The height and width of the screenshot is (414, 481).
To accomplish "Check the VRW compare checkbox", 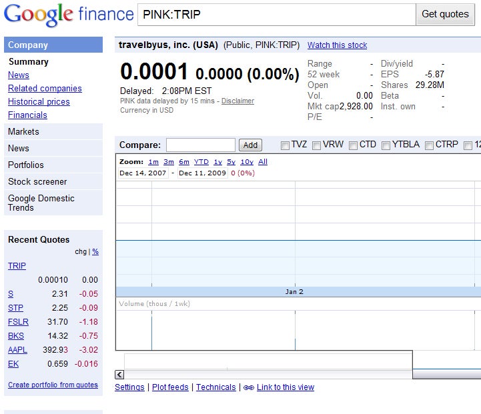I will pyautogui.click(x=316, y=145).
